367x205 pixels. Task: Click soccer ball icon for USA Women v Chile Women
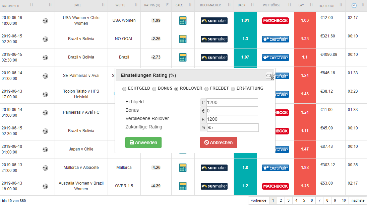(45, 21)
